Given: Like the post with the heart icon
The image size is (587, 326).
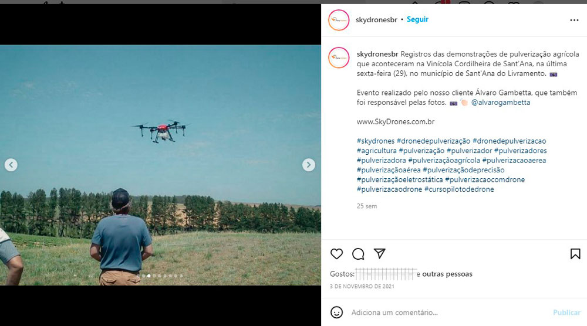Looking at the screenshot, I should point(336,254).
